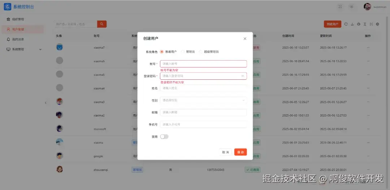
Task: Collapse the sidebar with the left chevron
Action: [45, 103]
